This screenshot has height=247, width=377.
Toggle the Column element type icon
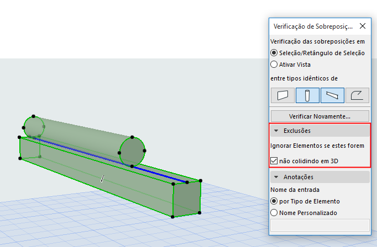coord(307,95)
